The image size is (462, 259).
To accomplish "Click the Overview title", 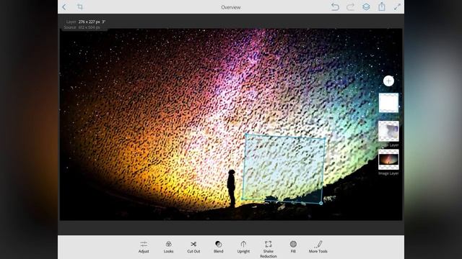I will [x=231, y=7].
